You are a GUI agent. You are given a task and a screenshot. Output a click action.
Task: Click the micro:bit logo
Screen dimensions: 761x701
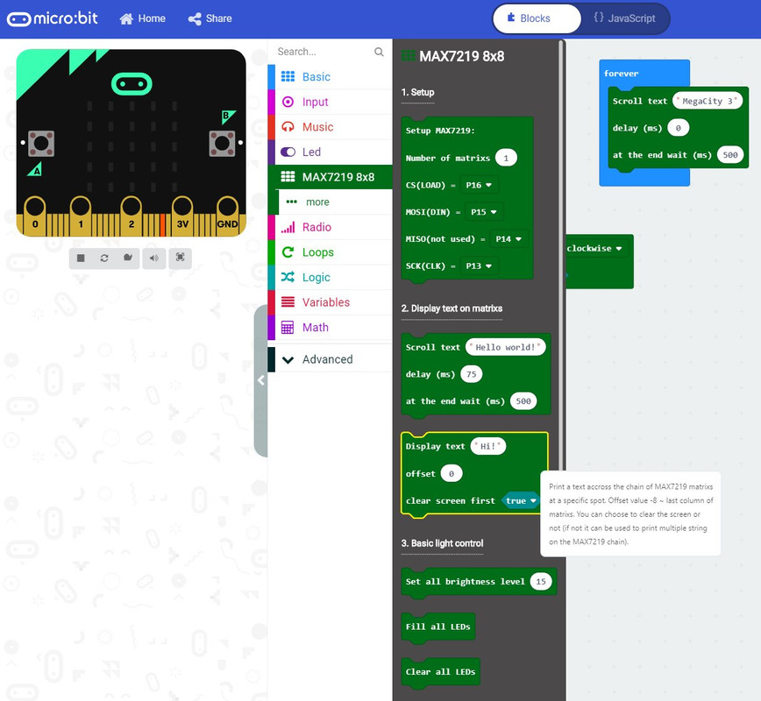pyautogui.click(x=52, y=18)
